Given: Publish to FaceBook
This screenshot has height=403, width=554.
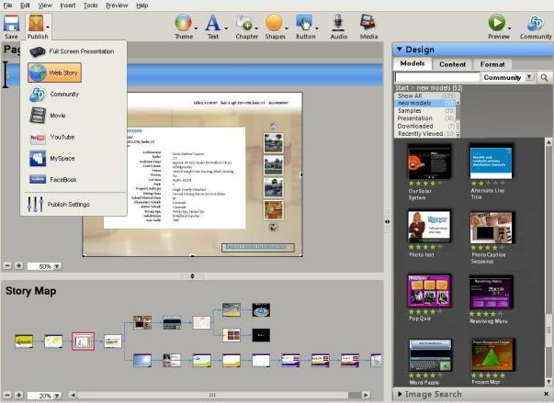Looking at the screenshot, I should coord(53,180).
